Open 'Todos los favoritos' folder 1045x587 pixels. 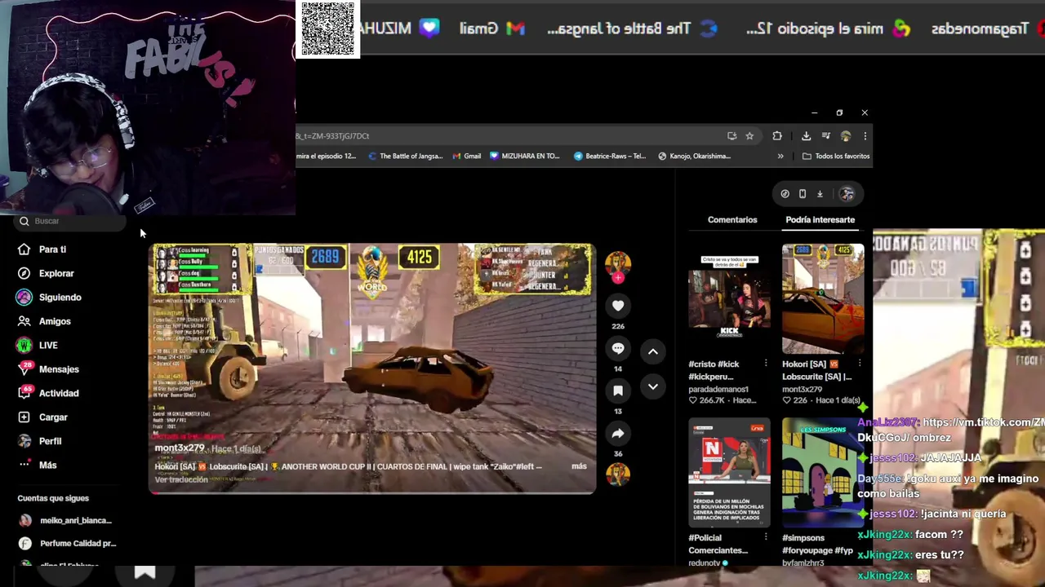[835, 157]
